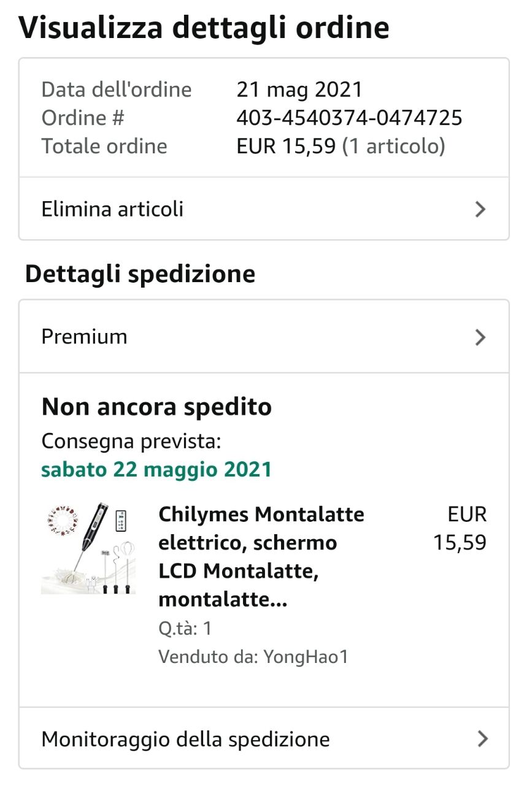Tap the milk frother product thumbnail
527x785 pixels.
tap(88, 548)
